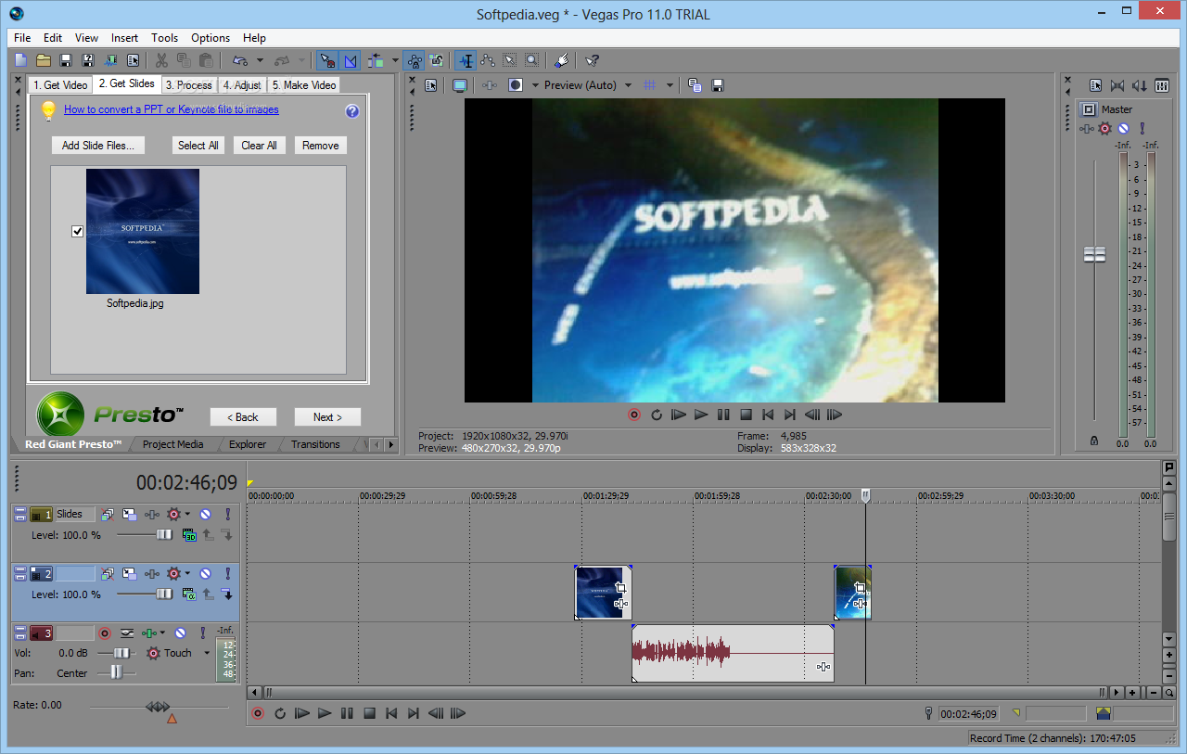
Task: Open a project using the folder icon
Action: pyautogui.click(x=44, y=60)
